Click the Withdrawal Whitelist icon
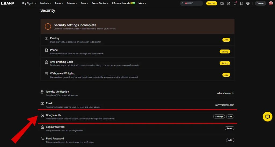Screen dimensions: 275x147 pyautogui.click(x=46, y=74)
